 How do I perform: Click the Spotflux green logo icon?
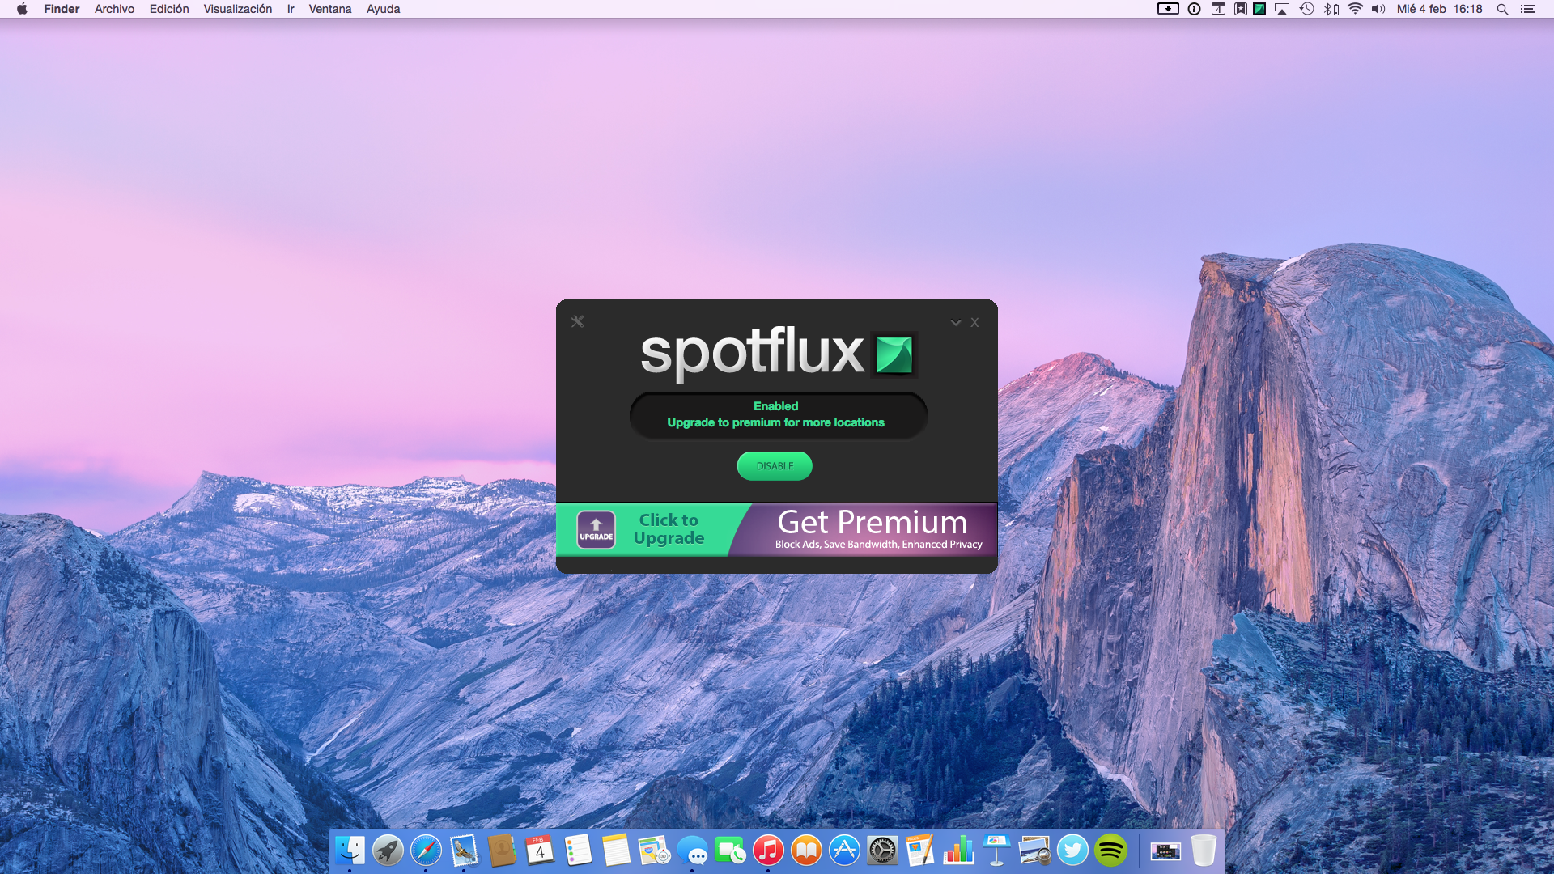coord(894,354)
